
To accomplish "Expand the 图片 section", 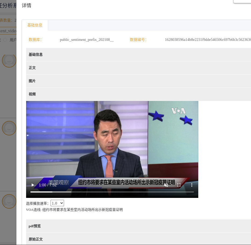I will [x=139, y=81].
